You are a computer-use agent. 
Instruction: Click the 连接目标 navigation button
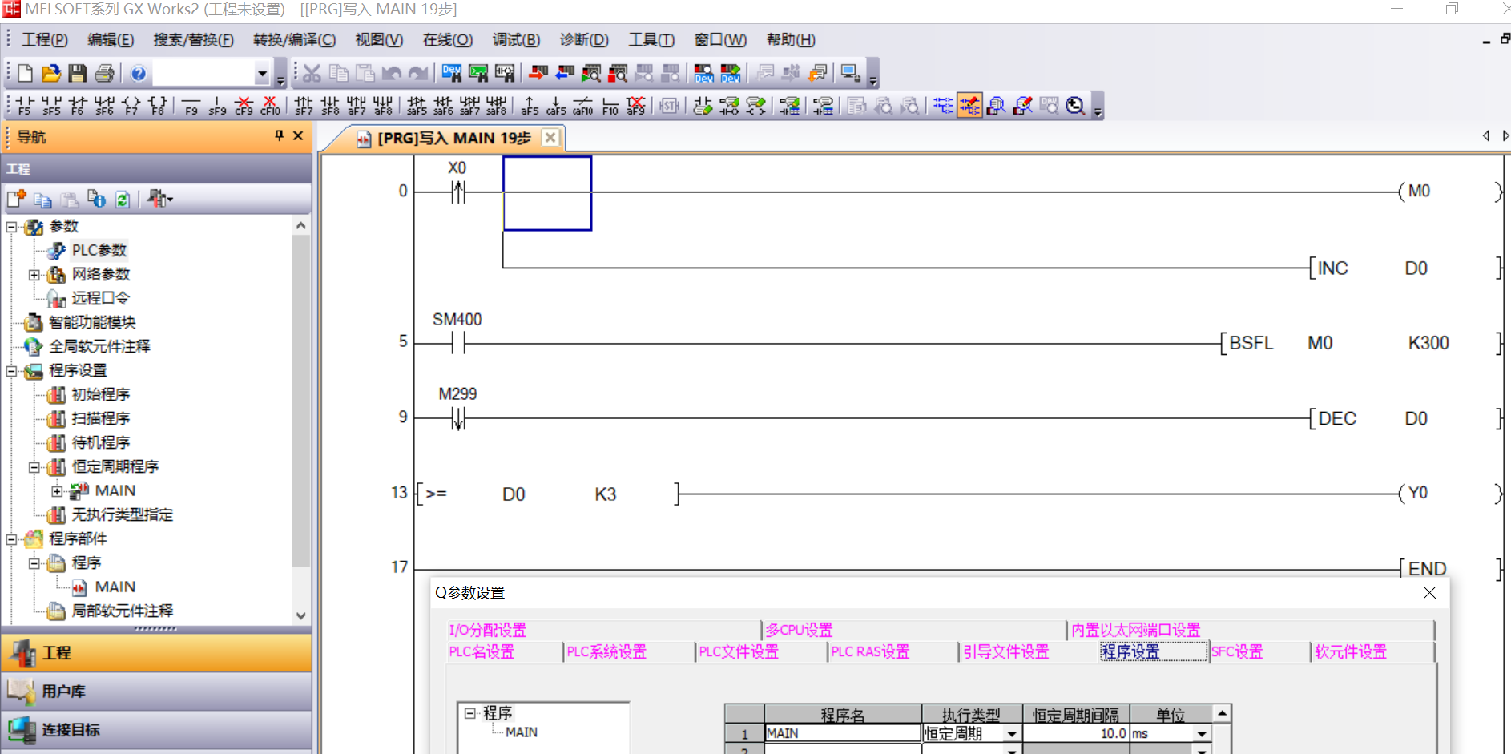point(71,730)
